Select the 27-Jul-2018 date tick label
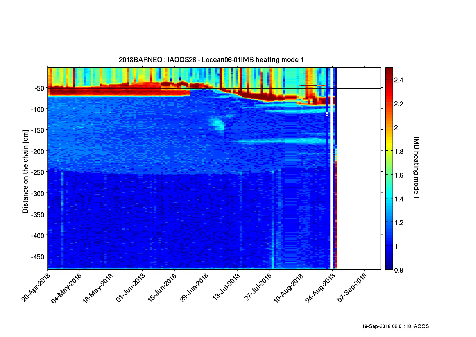 (x=258, y=287)
